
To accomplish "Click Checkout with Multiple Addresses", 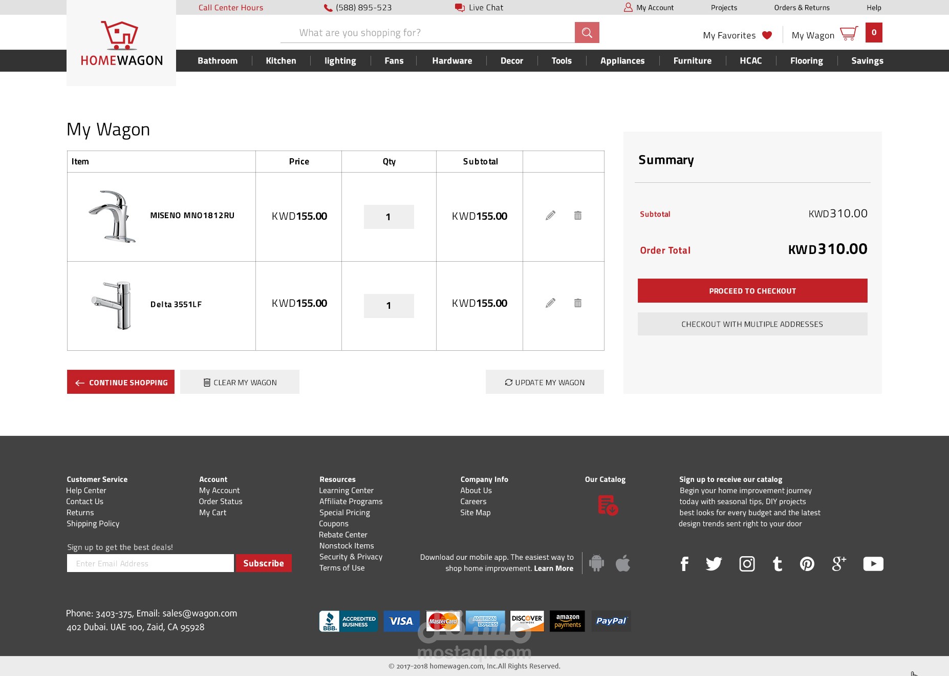I will coord(752,324).
